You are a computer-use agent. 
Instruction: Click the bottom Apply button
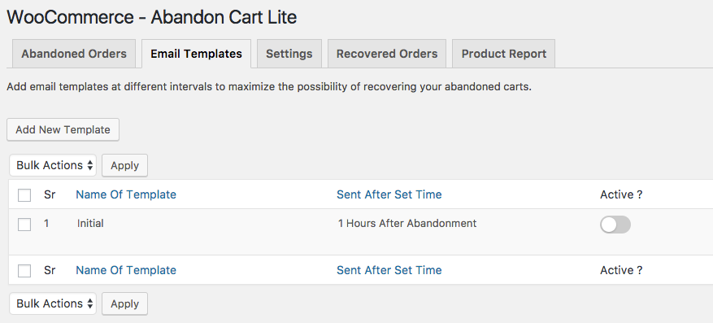(x=124, y=304)
